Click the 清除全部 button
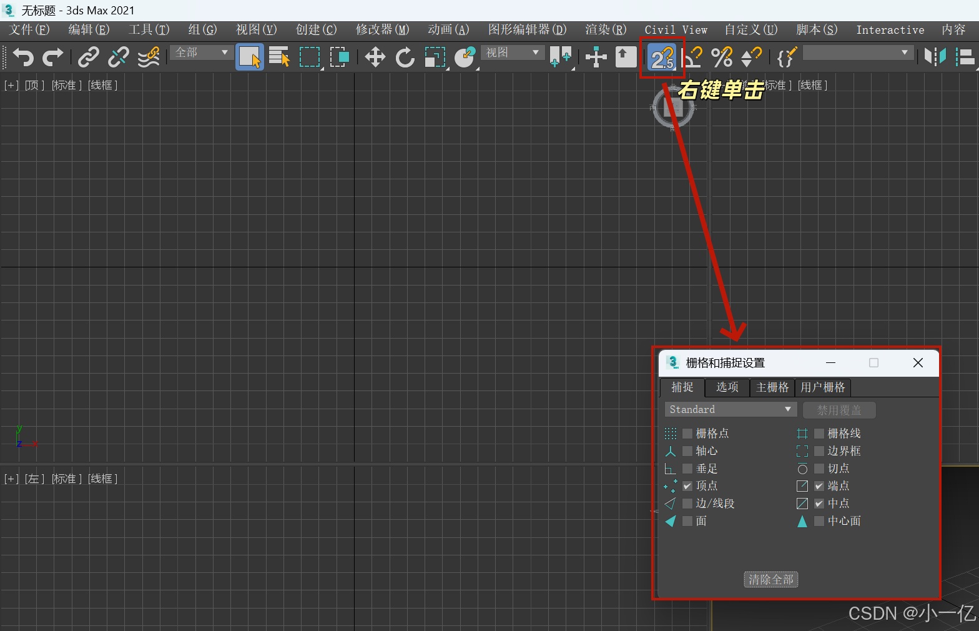 771,579
